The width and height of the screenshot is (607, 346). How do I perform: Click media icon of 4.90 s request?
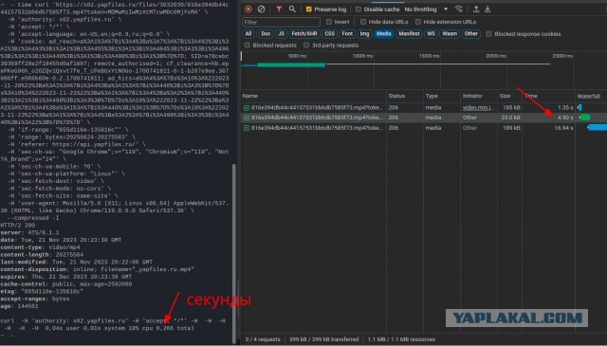247,118
